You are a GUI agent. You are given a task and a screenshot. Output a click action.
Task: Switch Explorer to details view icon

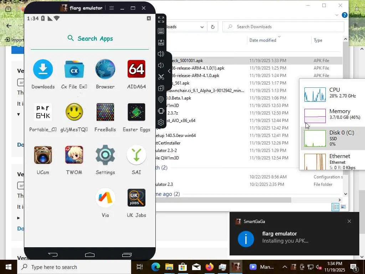pyautogui.click(x=335, y=207)
